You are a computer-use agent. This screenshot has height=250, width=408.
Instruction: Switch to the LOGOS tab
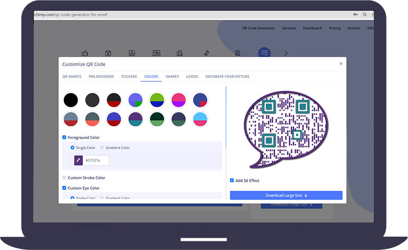[192, 77]
